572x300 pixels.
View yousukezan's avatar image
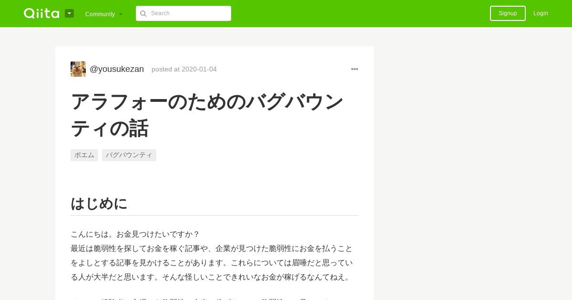[78, 69]
